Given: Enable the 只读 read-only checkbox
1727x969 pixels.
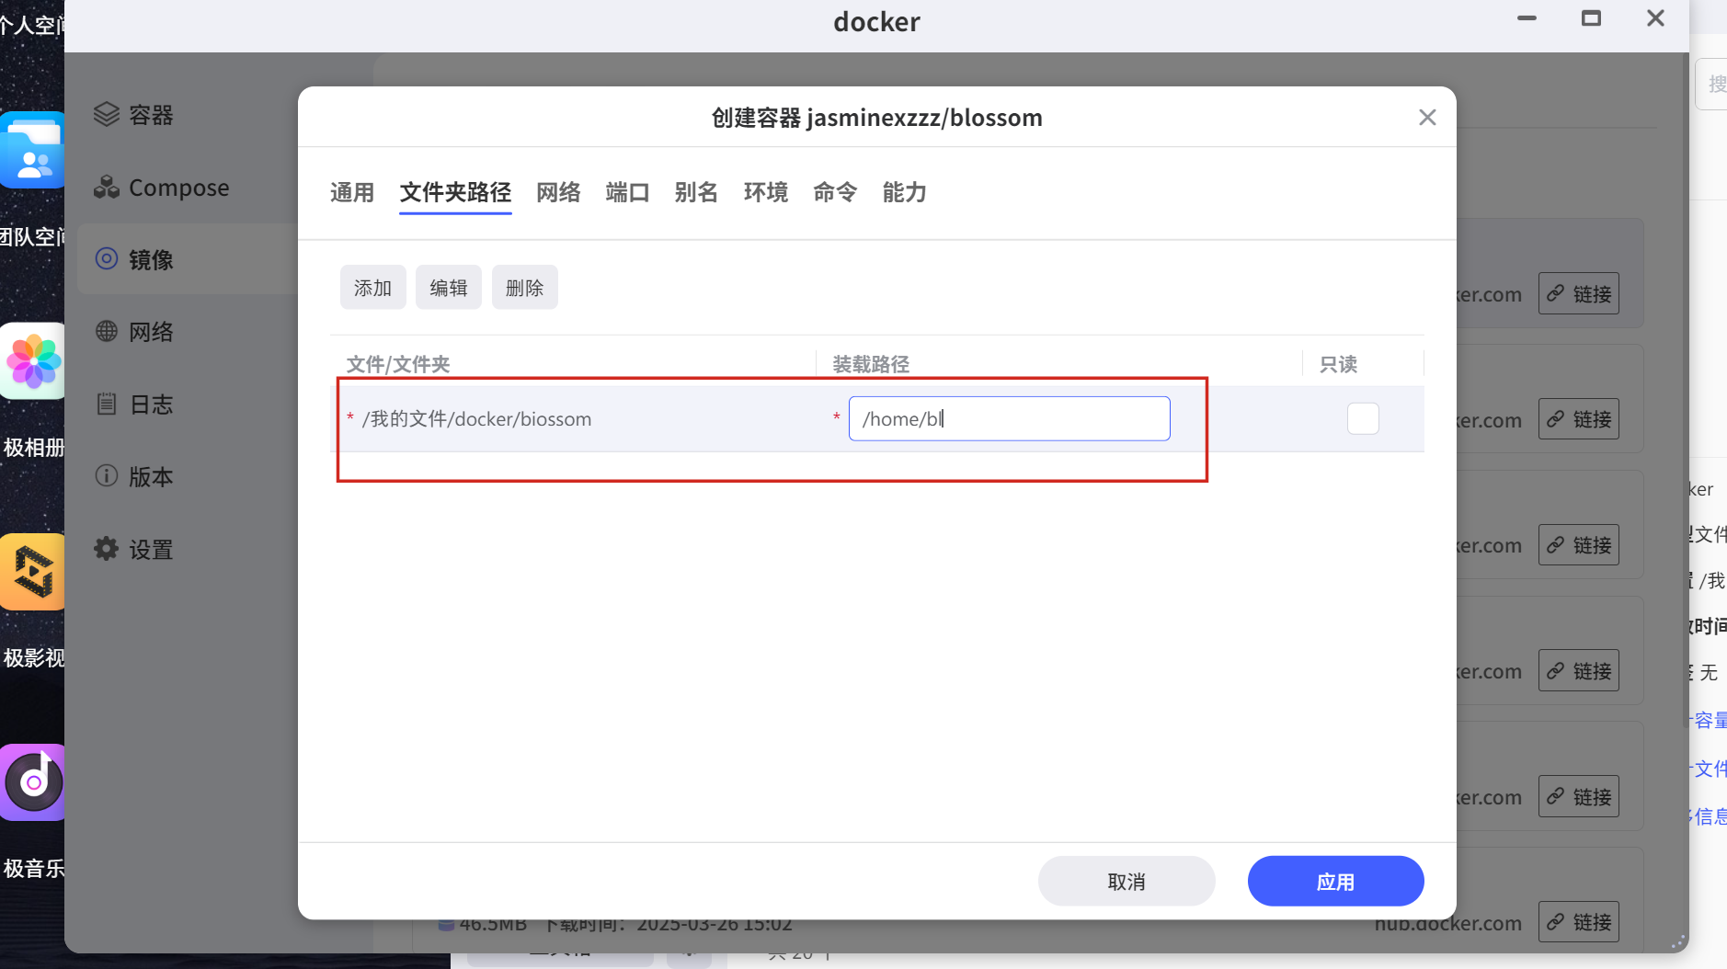Looking at the screenshot, I should (x=1362, y=419).
